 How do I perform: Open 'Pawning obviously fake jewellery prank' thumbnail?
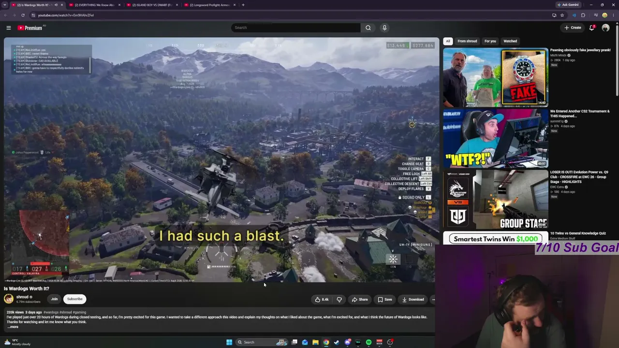tap(495, 77)
